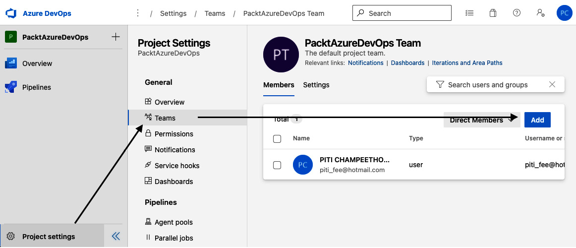Follow the Dashboards relevant link
This screenshot has height=248, width=576.
[407, 63]
